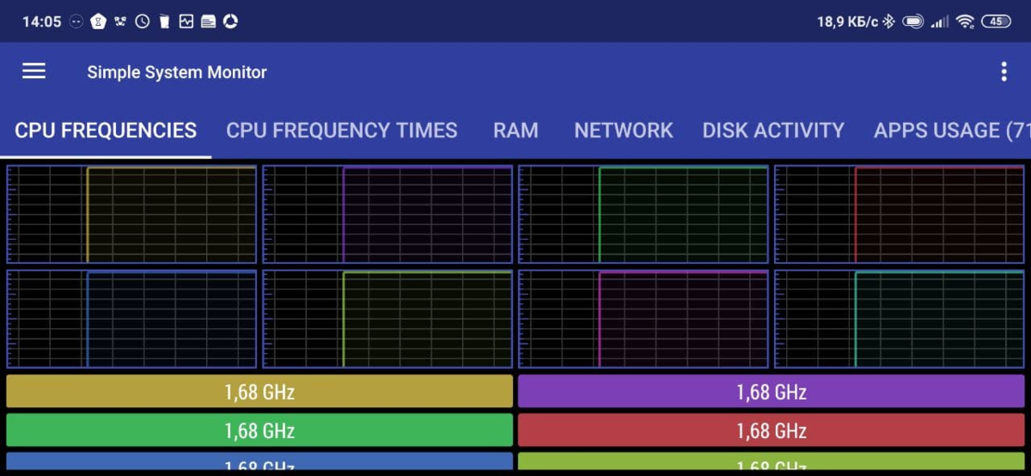Tap the purple core frequency graph
Image resolution: width=1031 pixels, height=476 pixels.
click(x=387, y=214)
